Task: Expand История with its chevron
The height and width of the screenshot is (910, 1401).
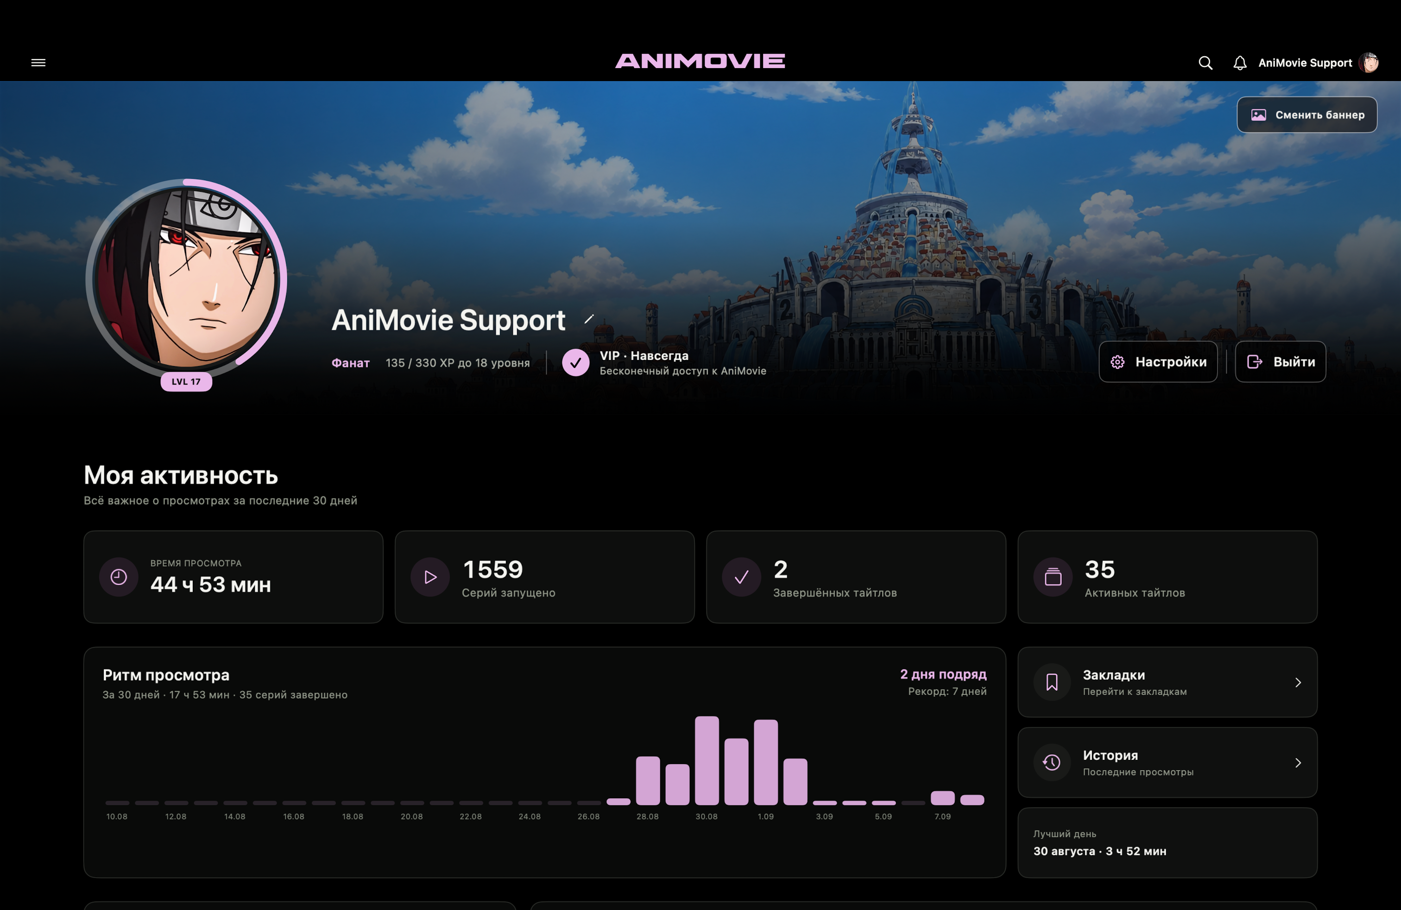Action: click(x=1298, y=763)
